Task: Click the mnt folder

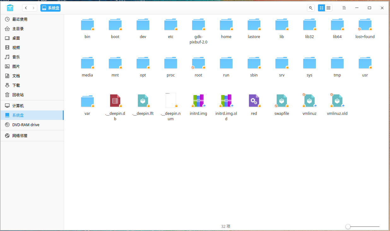Action: pos(115,63)
